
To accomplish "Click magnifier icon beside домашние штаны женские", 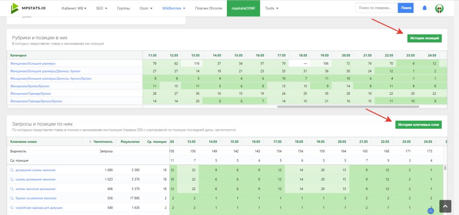I will [12, 170].
